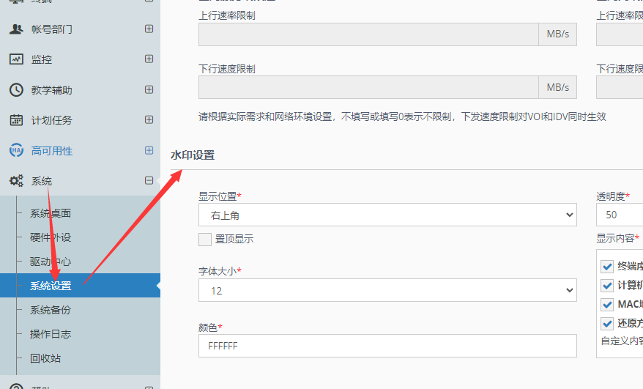643x389 pixels.
Task: Click the 监控 monitor chart icon
Action: (x=16, y=59)
